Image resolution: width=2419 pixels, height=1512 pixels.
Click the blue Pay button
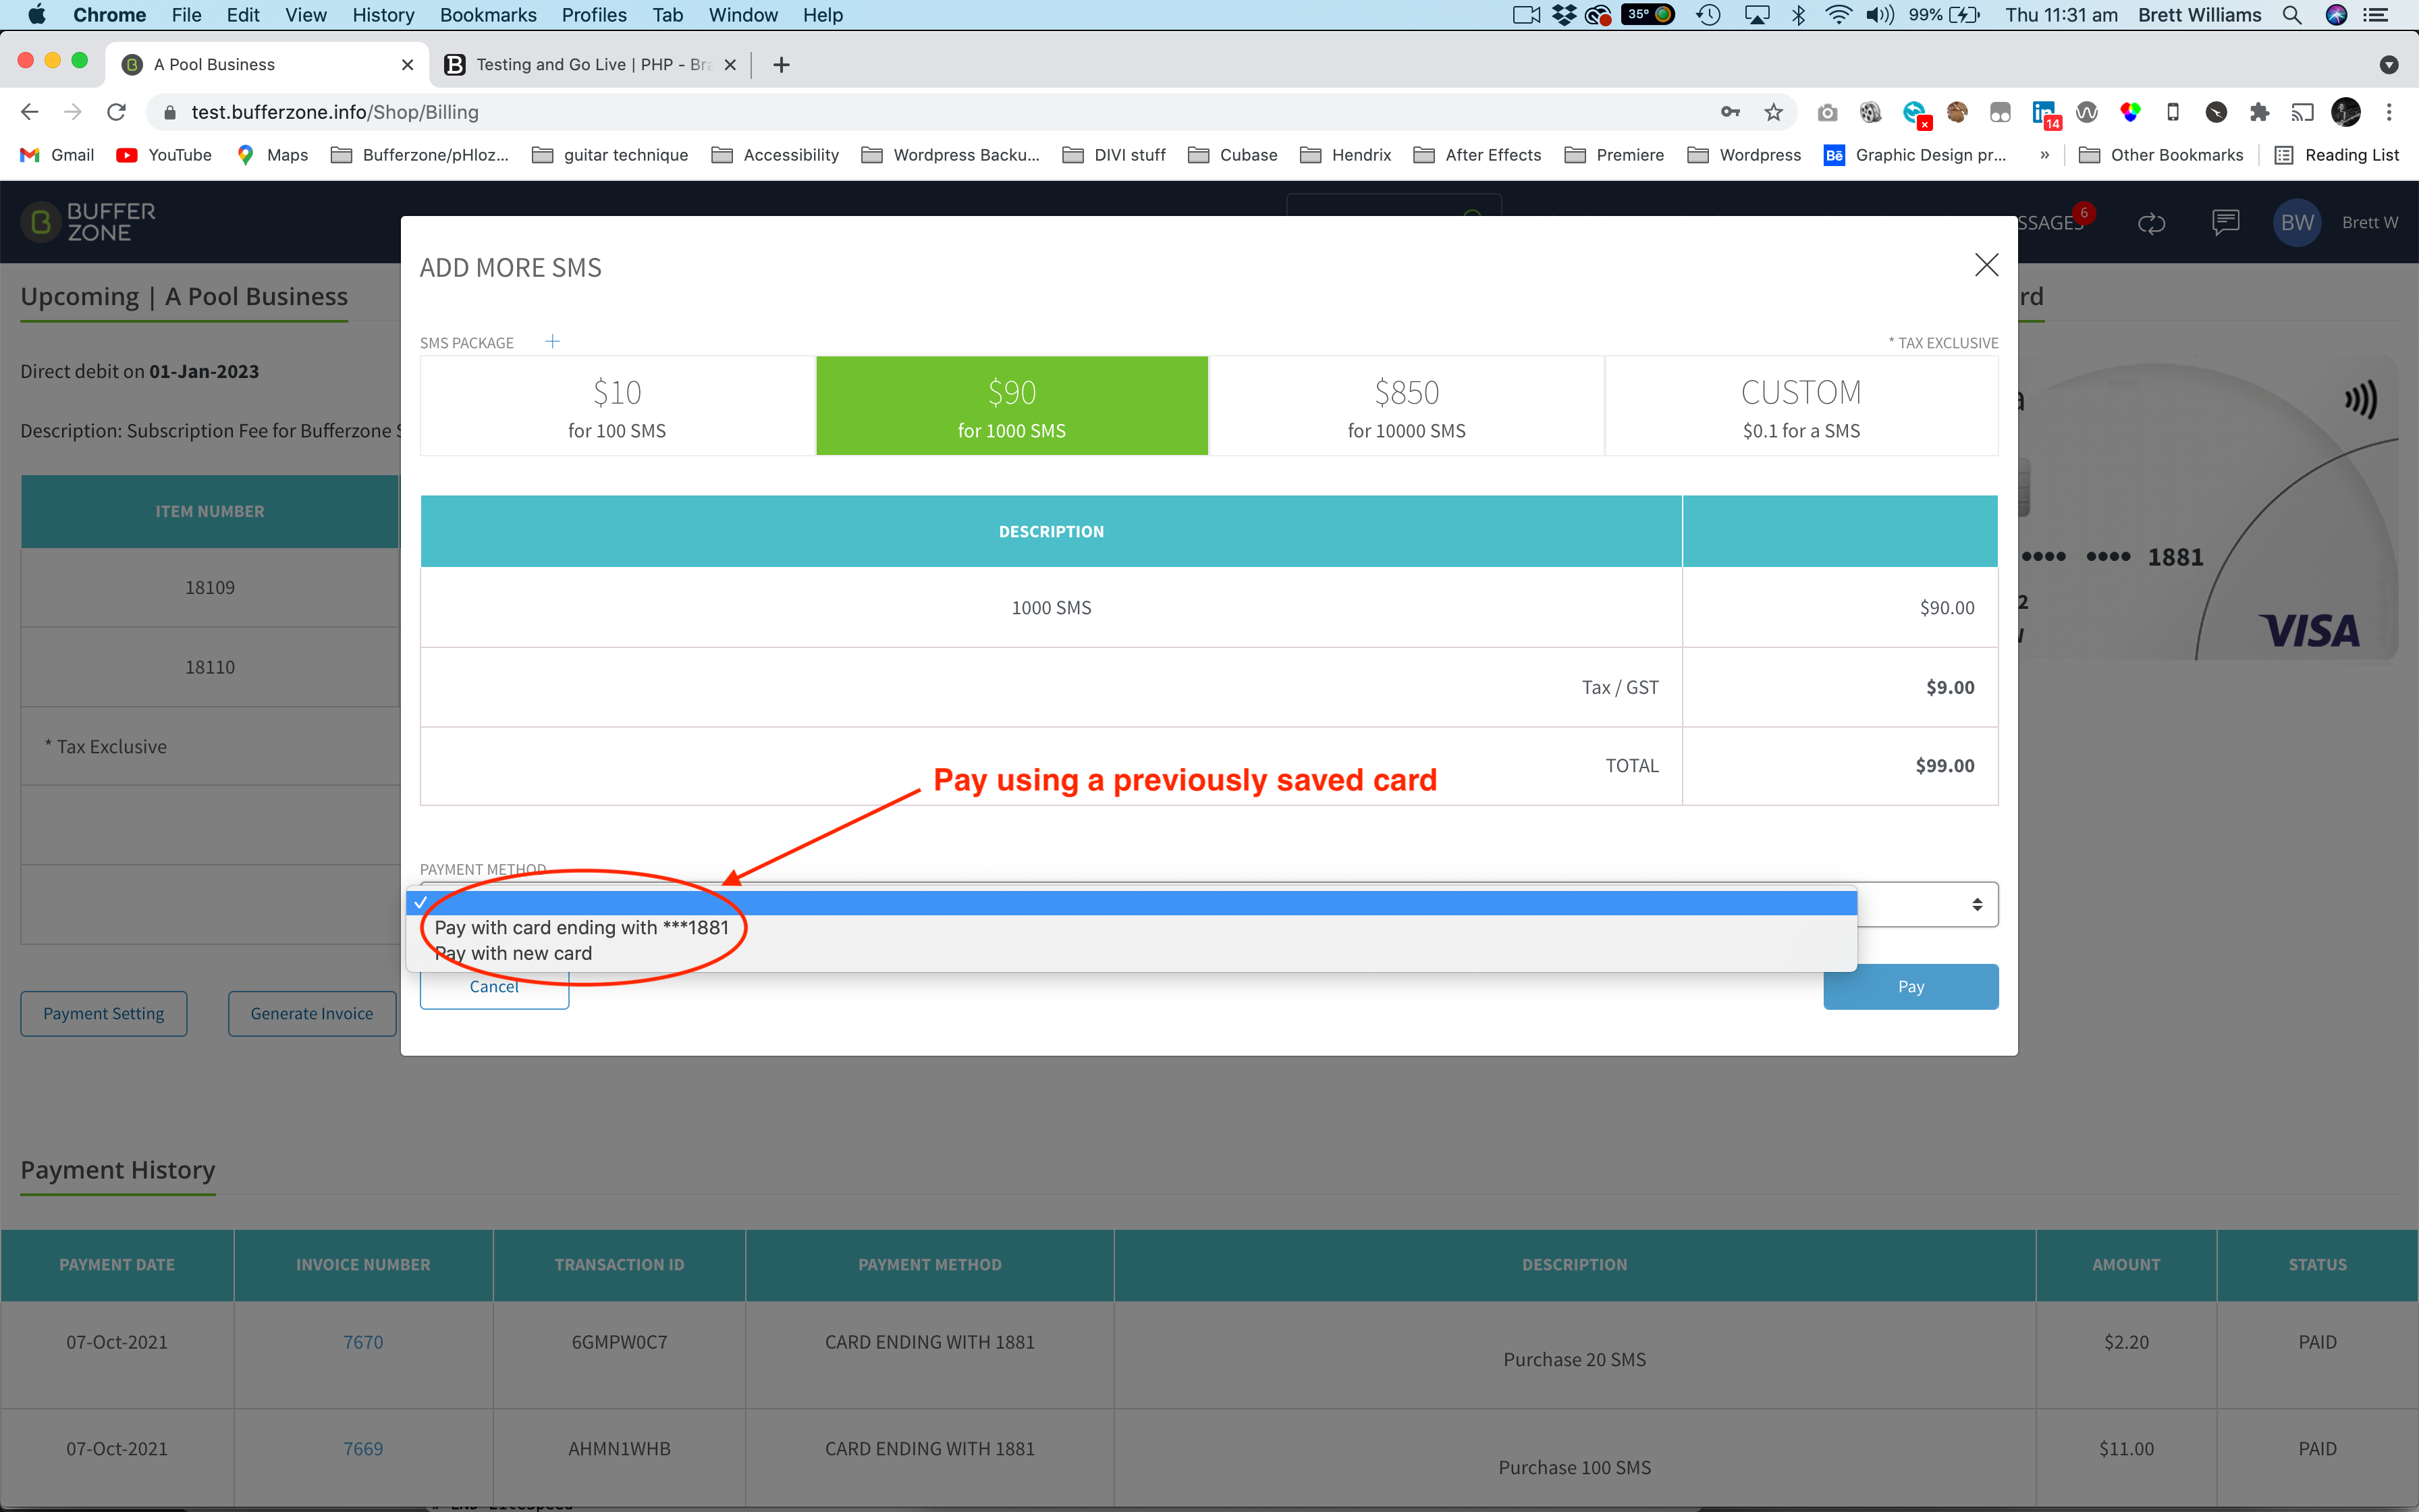click(x=1910, y=986)
